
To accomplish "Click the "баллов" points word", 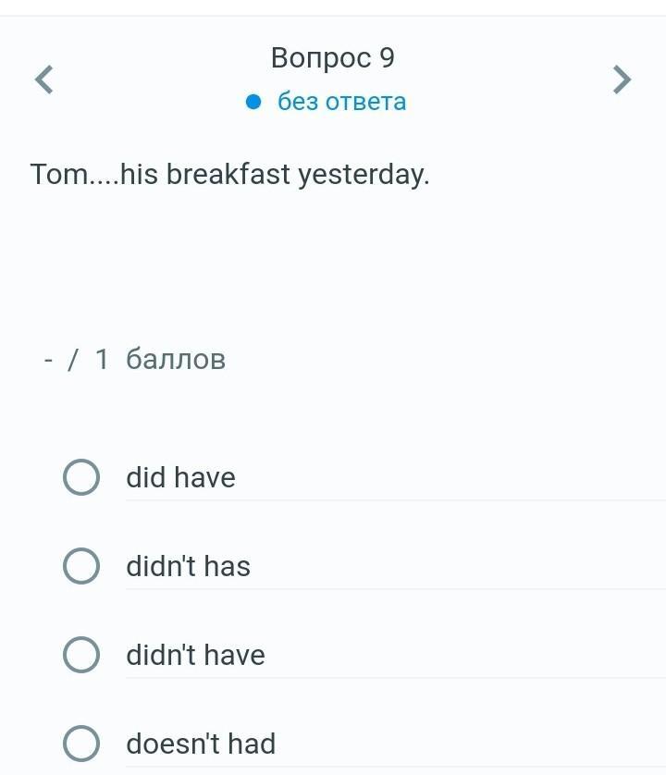I will pos(176,359).
